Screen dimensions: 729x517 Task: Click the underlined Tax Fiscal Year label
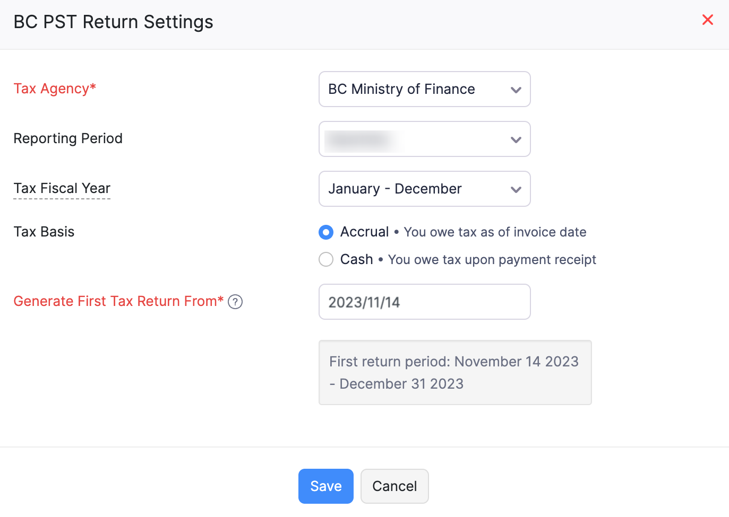[62, 188]
